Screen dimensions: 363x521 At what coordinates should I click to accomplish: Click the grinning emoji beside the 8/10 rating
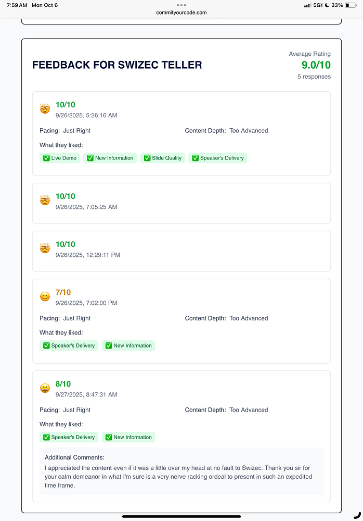click(45, 388)
